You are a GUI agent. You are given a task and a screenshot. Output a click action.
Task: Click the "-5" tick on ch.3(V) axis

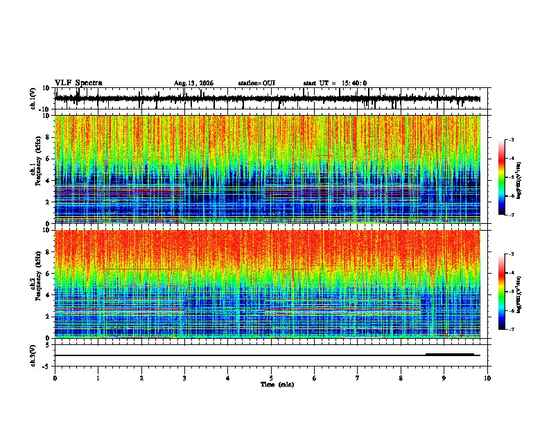[47, 366]
